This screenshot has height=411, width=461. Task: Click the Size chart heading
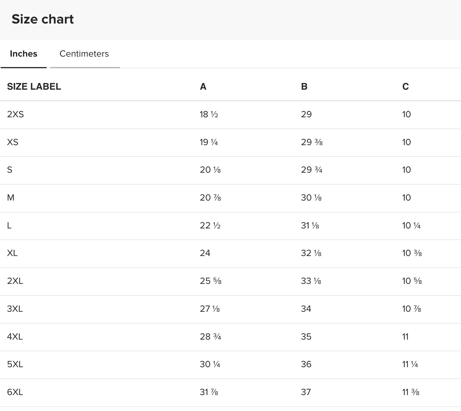[x=43, y=19]
